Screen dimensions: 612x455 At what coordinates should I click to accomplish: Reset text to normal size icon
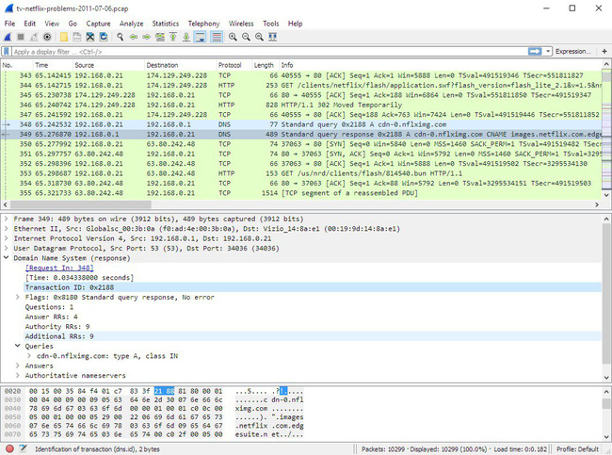click(259, 37)
